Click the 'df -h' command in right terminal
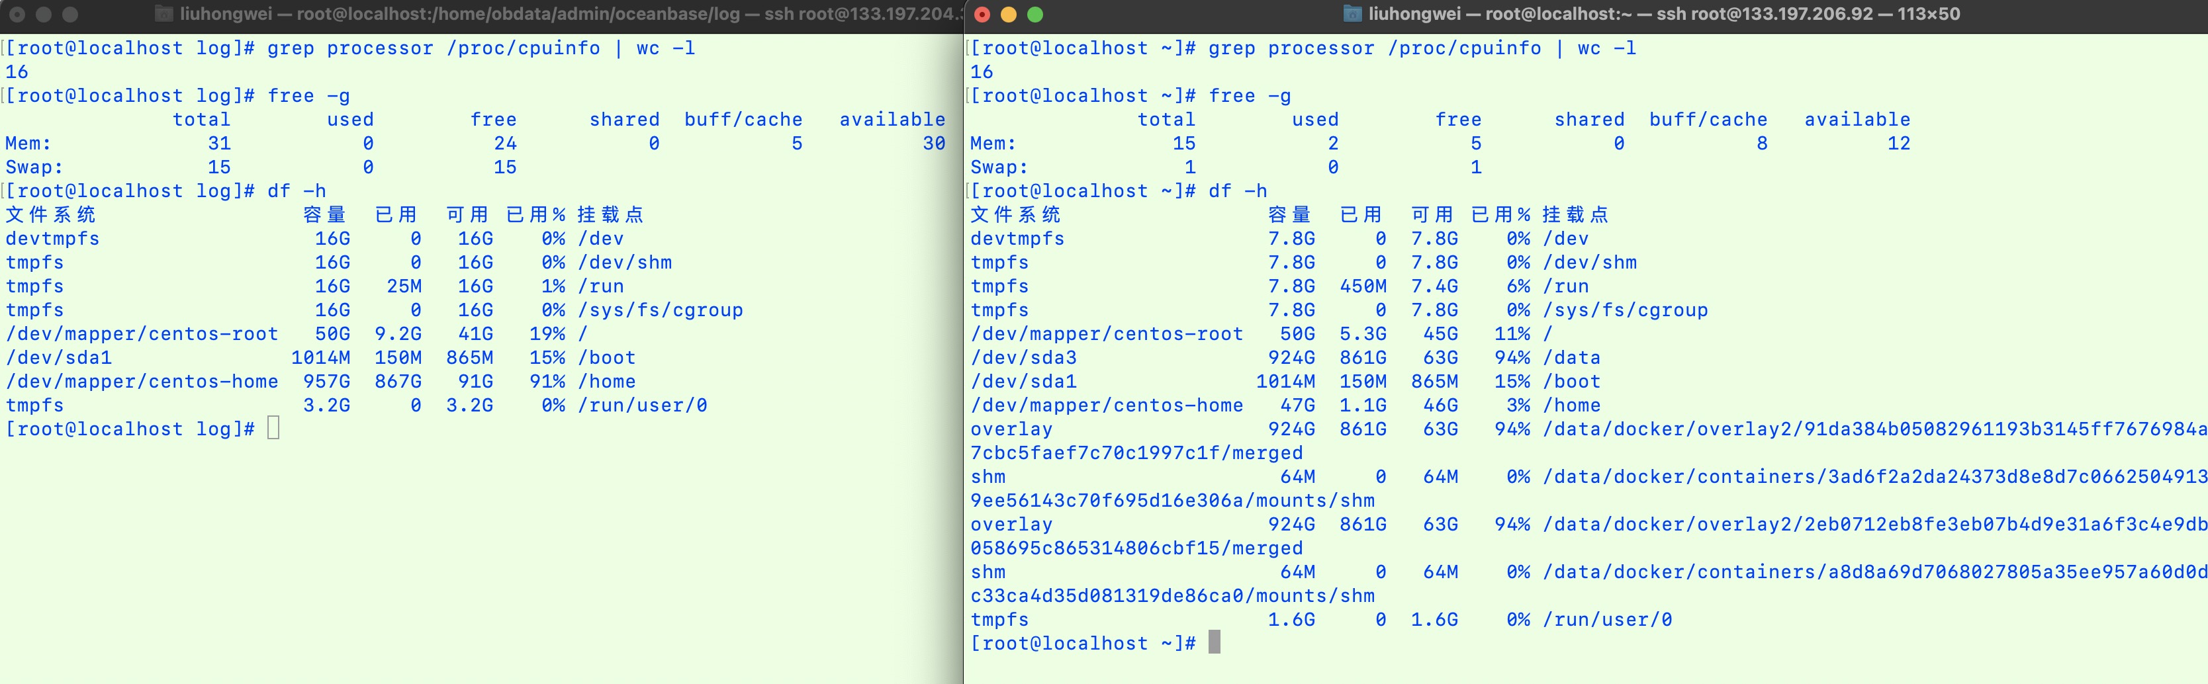The image size is (2208, 684). (x=1238, y=191)
